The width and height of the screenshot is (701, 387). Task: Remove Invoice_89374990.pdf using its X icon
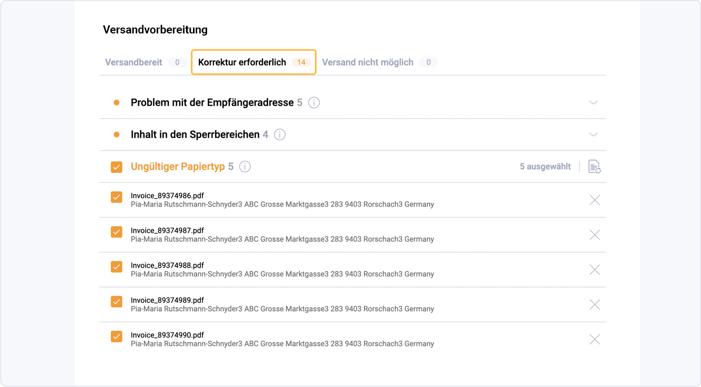(x=594, y=339)
